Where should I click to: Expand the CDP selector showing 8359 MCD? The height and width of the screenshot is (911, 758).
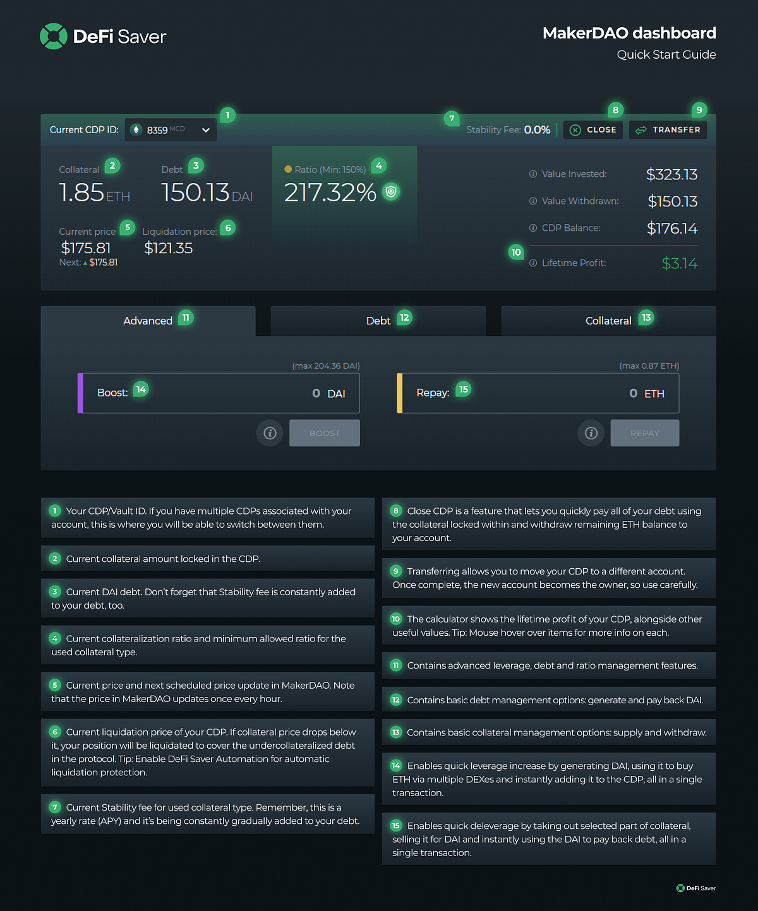pos(171,129)
